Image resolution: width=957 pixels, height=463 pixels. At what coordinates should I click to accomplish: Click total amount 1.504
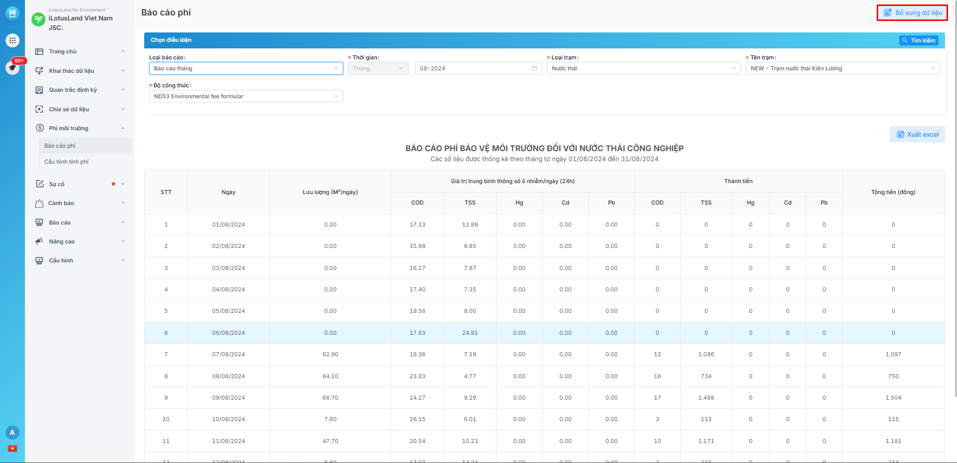pos(894,398)
